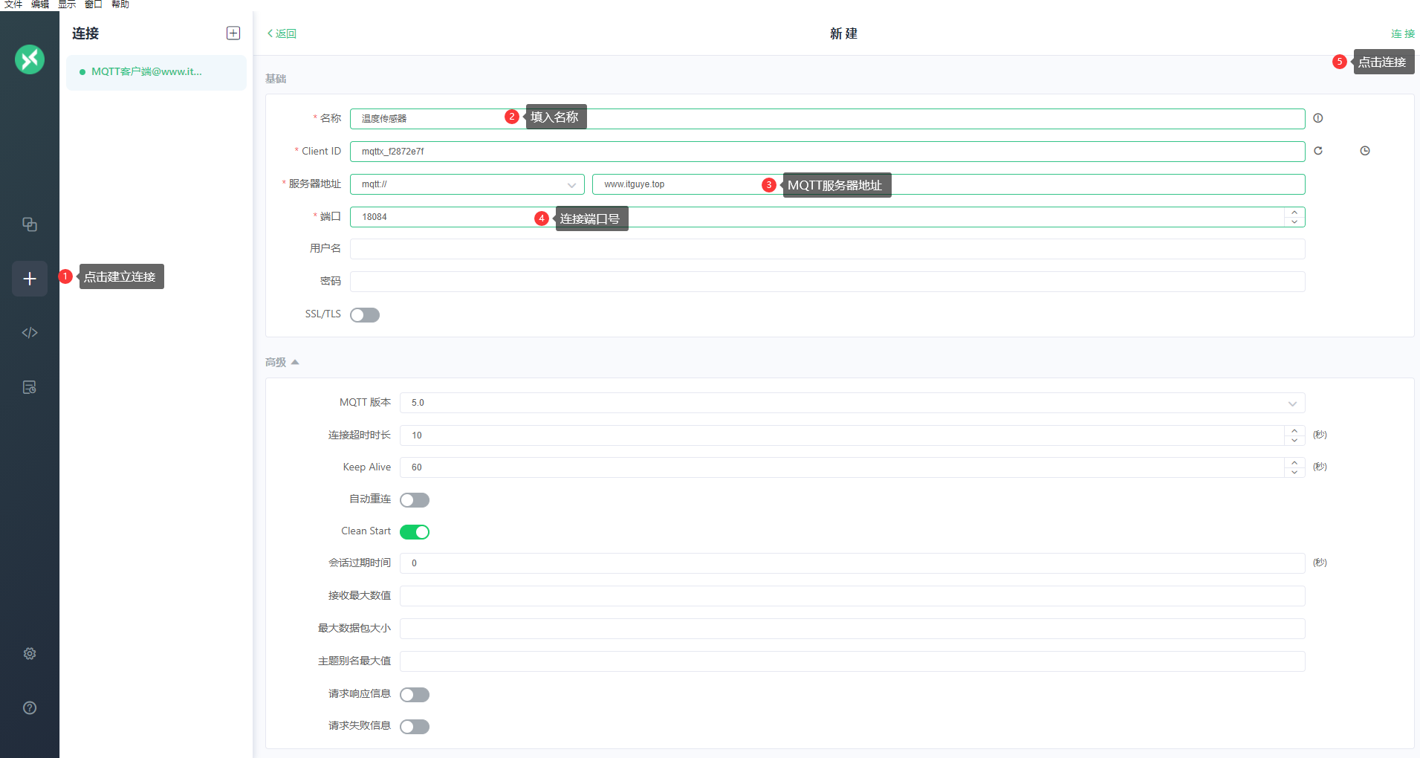Viewport: 1420px width, 758px height.
Task: Open the 窗口 menu
Action: 94,4
